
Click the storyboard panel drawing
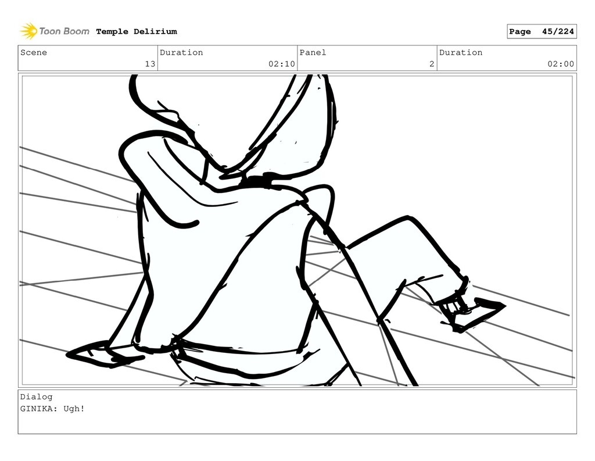pyautogui.click(x=297, y=230)
